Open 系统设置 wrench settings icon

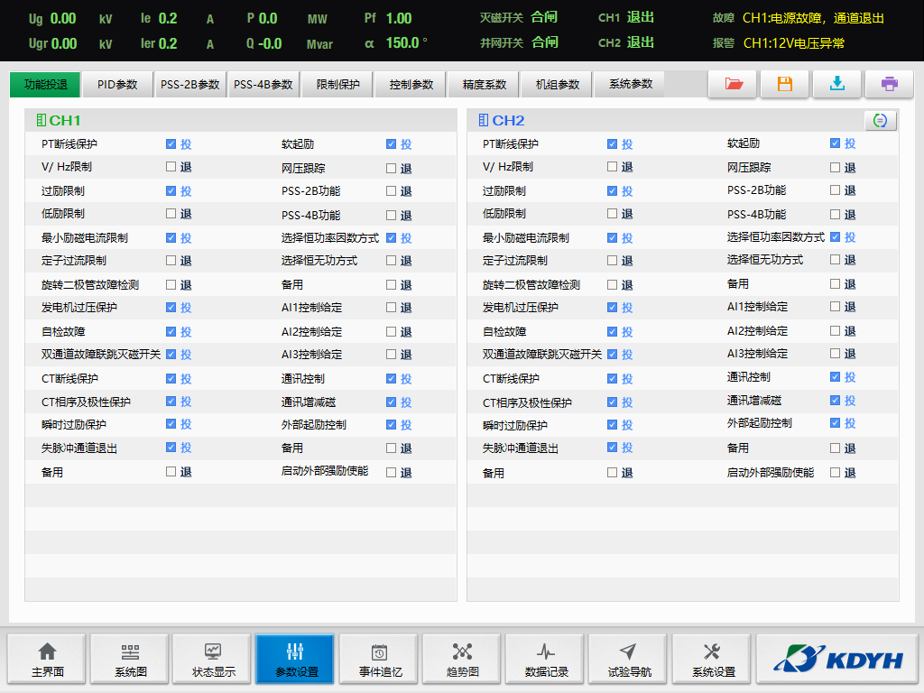click(x=712, y=661)
